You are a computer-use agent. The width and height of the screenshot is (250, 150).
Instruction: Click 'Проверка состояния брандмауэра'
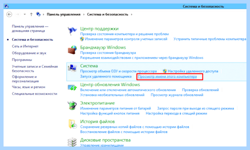(108, 53)
